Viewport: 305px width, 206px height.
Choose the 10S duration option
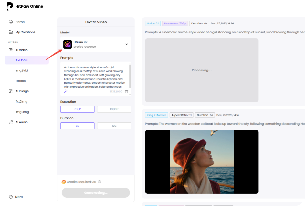pyautogui.click(x=114, y=126)
